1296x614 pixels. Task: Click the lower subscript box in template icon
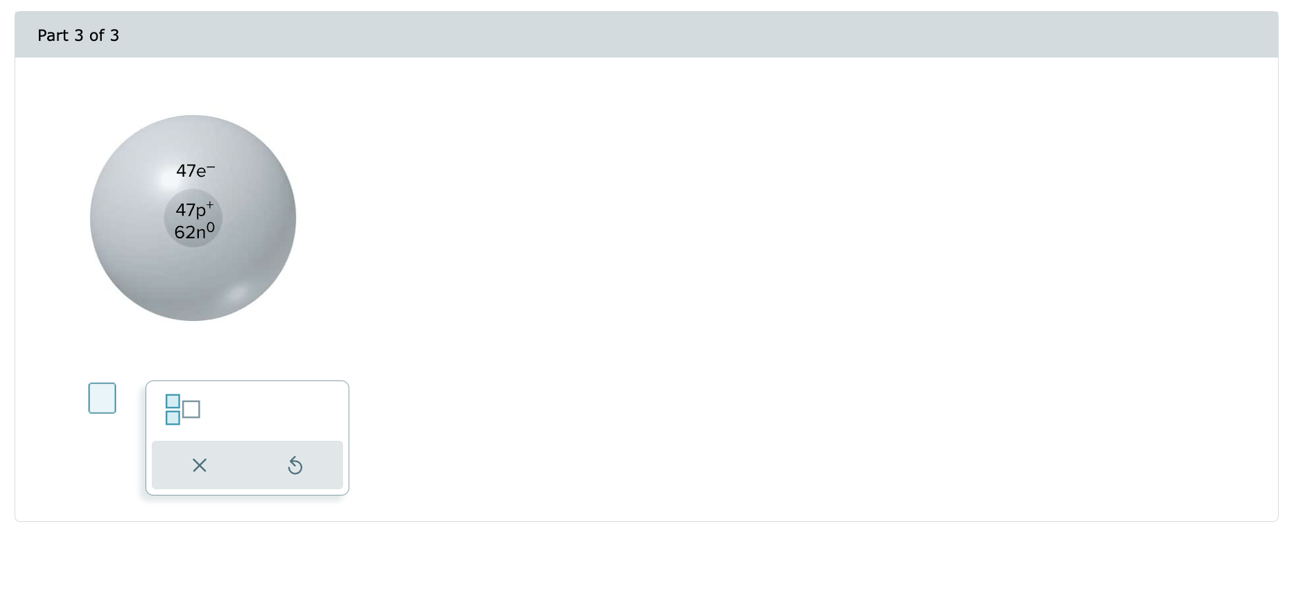(173, 418)
